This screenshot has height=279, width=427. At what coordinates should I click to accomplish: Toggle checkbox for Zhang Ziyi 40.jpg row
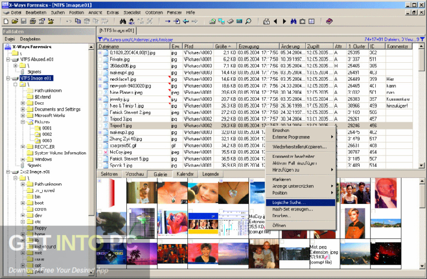click(100, 139)
